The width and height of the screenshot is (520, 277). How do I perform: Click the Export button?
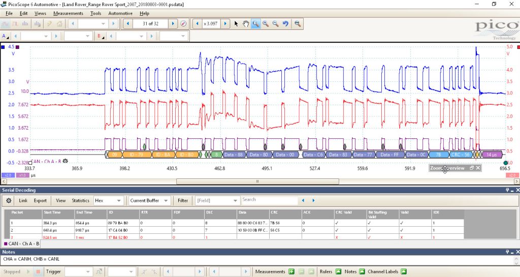pos(40,201)
